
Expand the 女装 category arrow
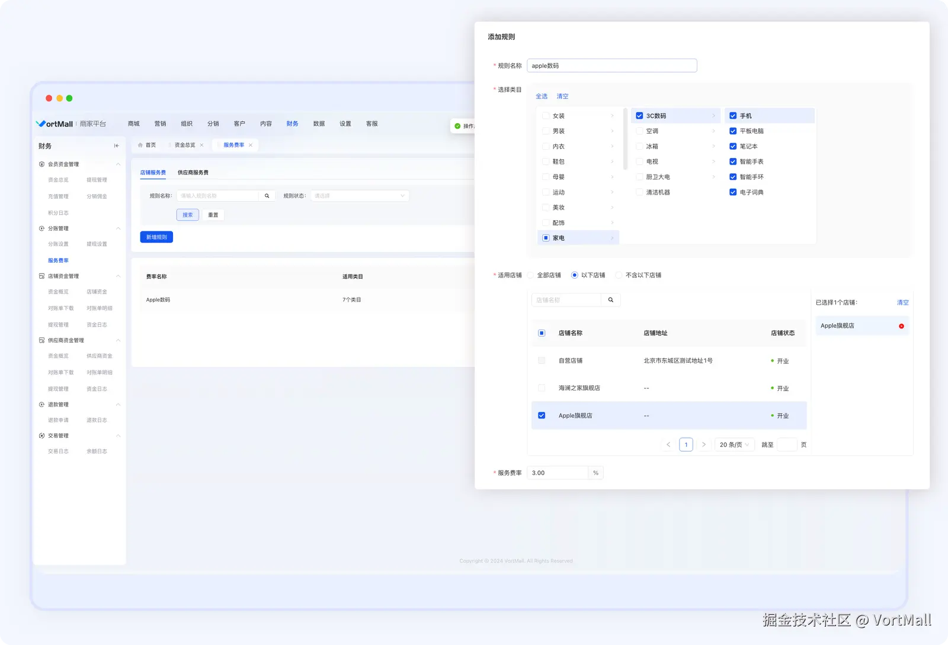pos(612,116)
